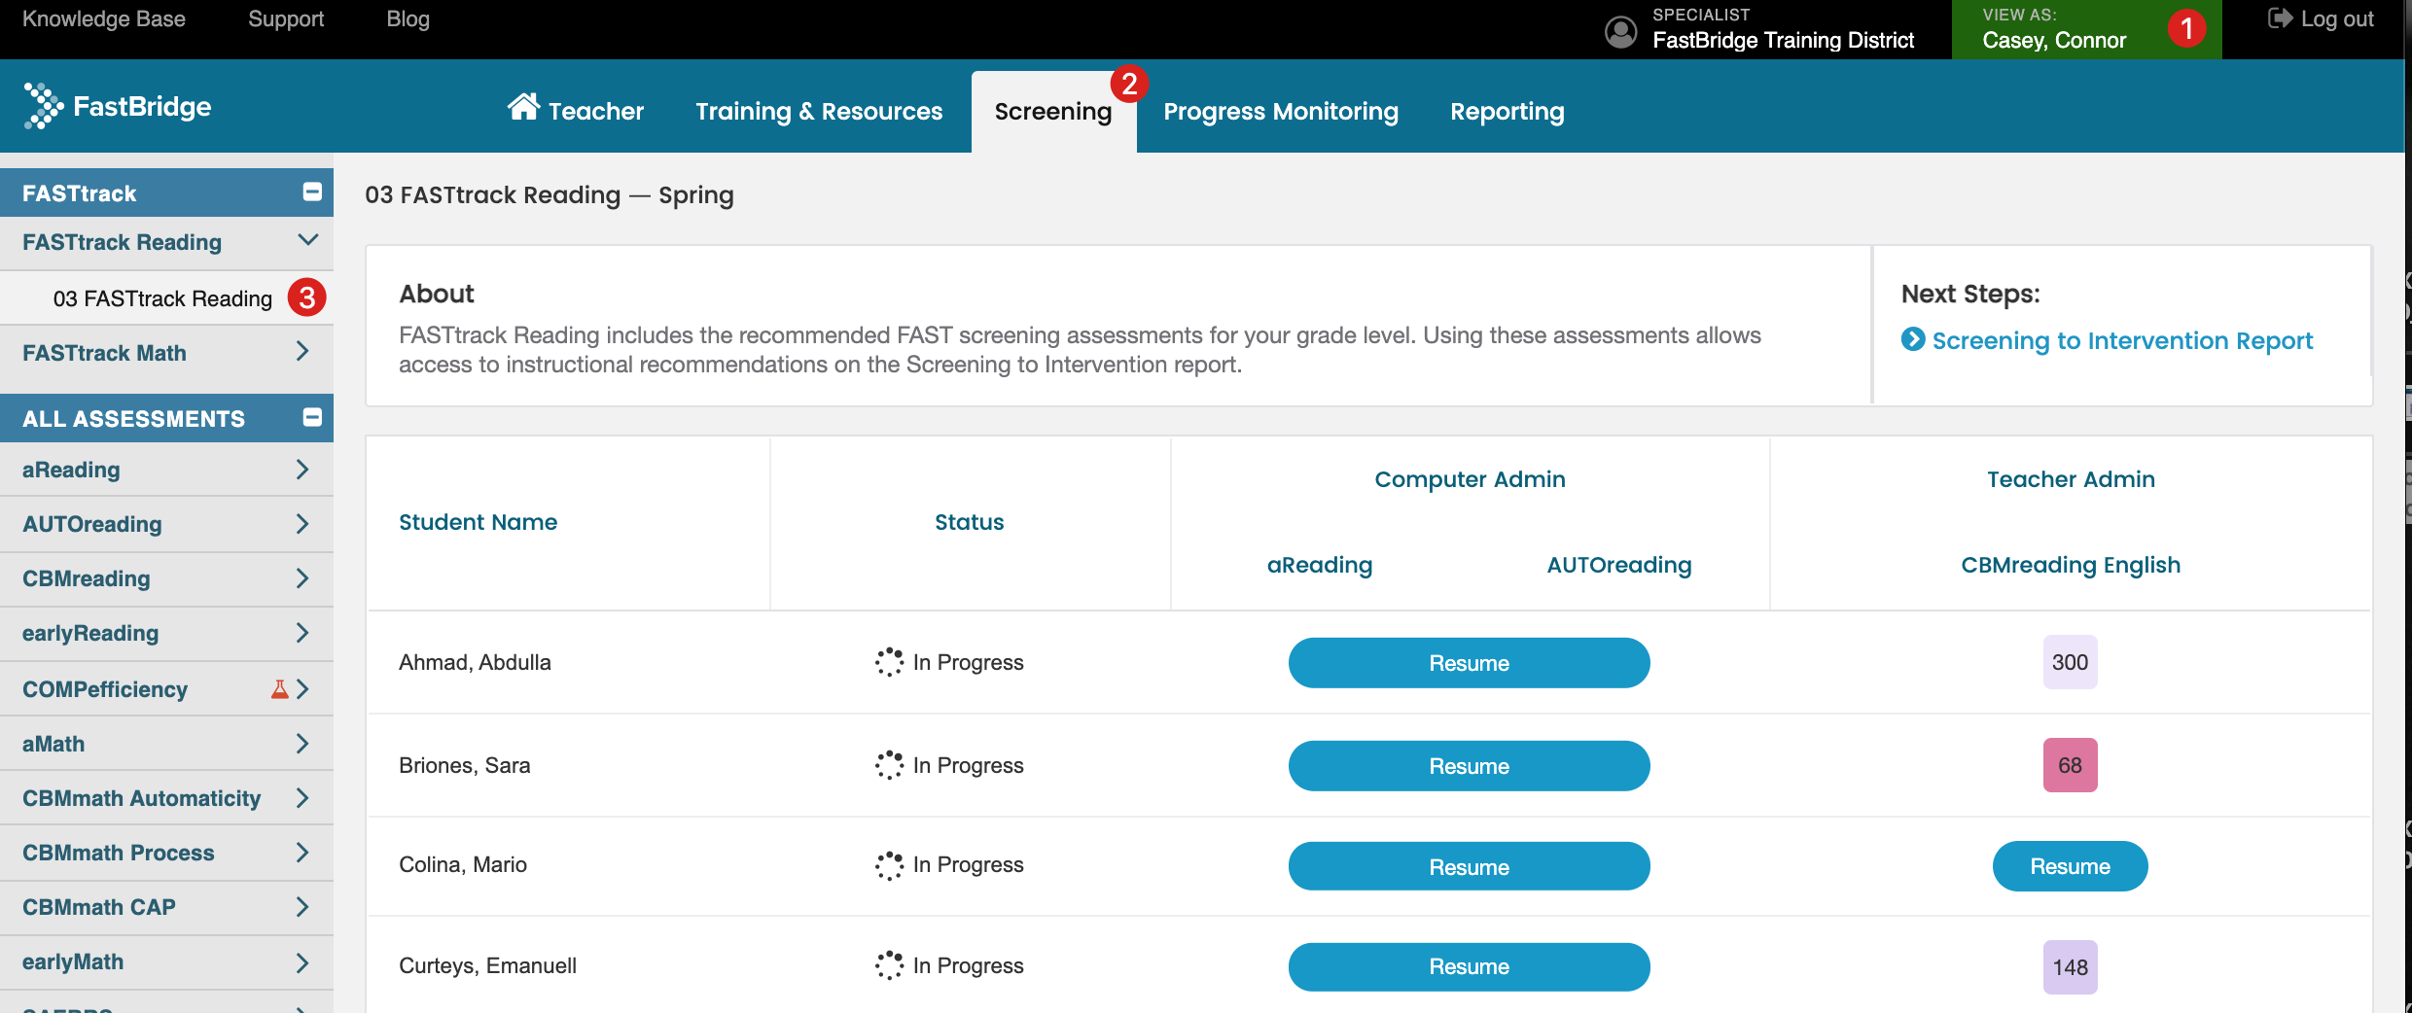
Task: Expand FASTtrack Math
Action: pos(302,352)
